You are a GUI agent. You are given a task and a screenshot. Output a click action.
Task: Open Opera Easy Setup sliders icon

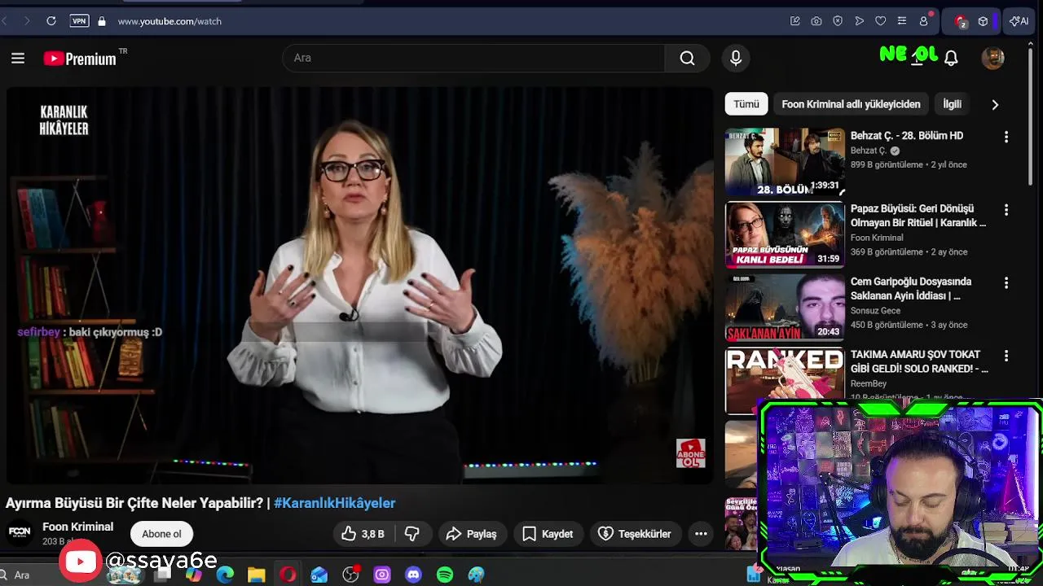pyautogui.click(x=901, y=21)
